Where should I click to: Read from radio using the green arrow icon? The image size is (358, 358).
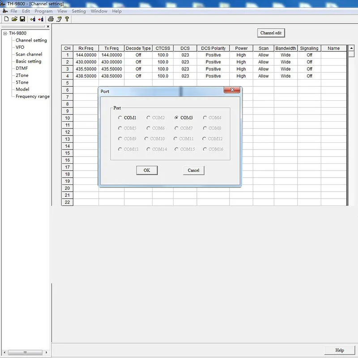tap(33, 19)
